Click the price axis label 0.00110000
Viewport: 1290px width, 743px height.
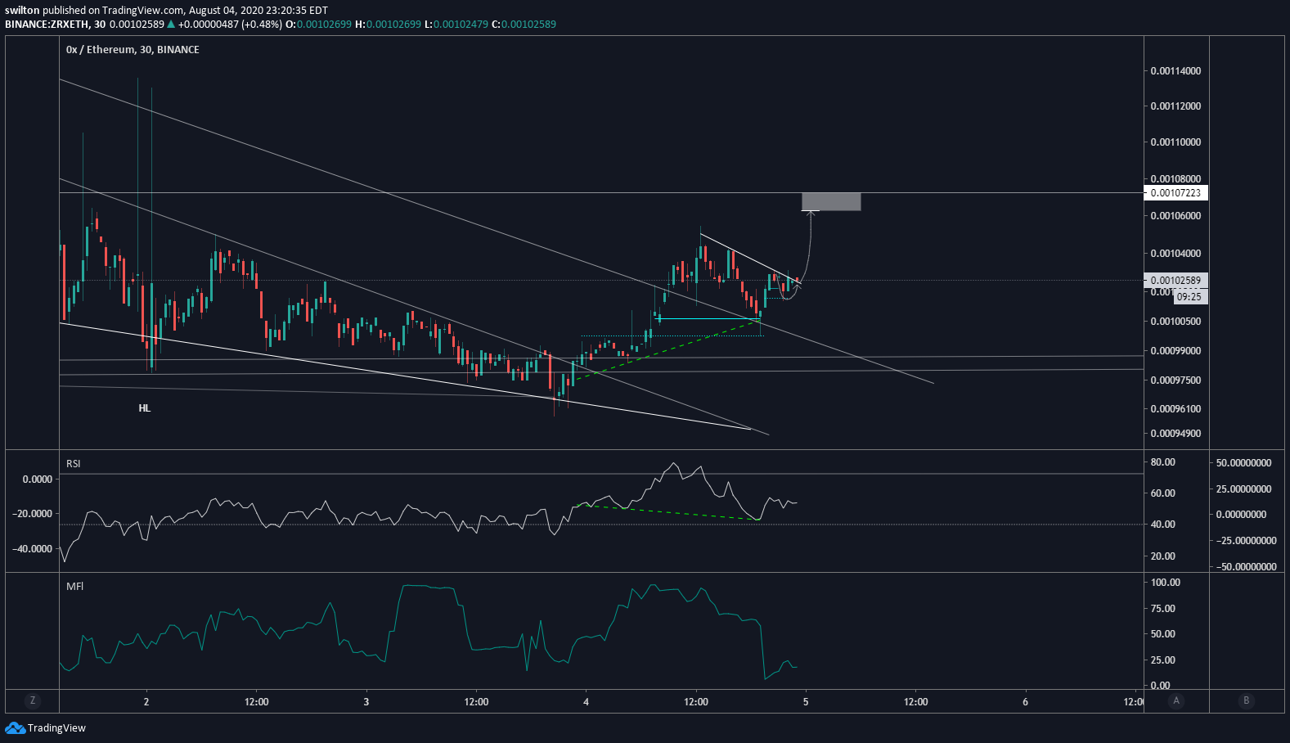tap(1175, 142)
